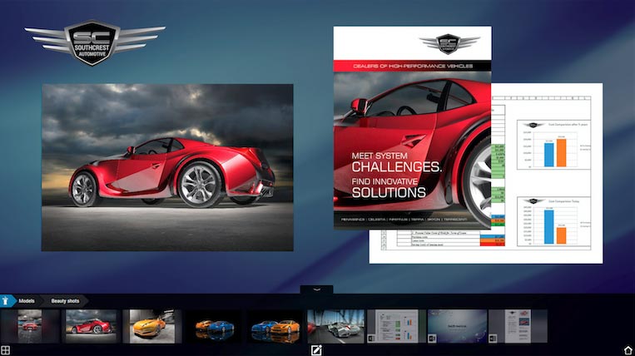
Task: Go to home using the house icon
Action: 628,350
